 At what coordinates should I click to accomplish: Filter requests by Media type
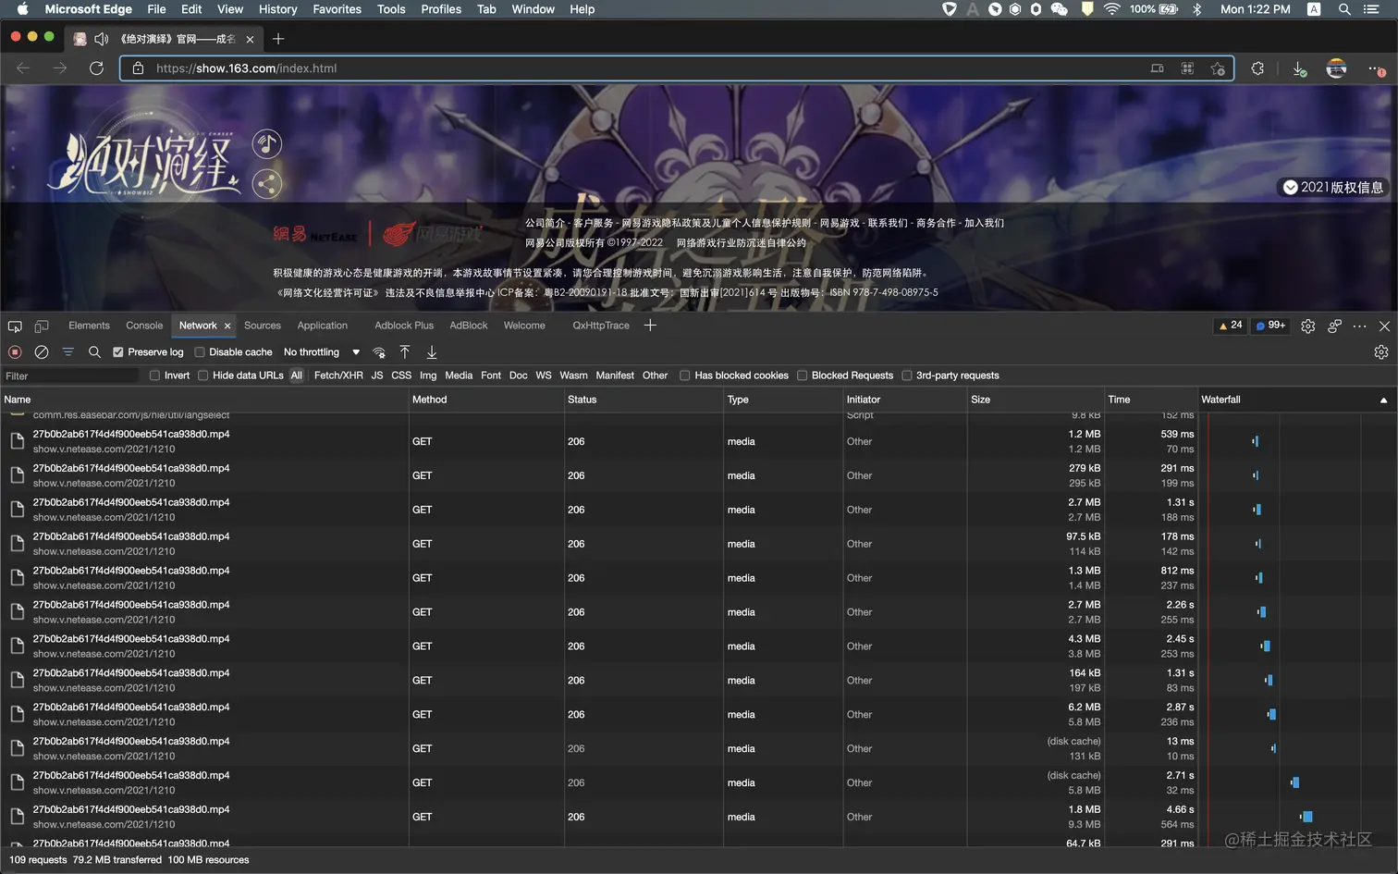click(x=459, y=375)
